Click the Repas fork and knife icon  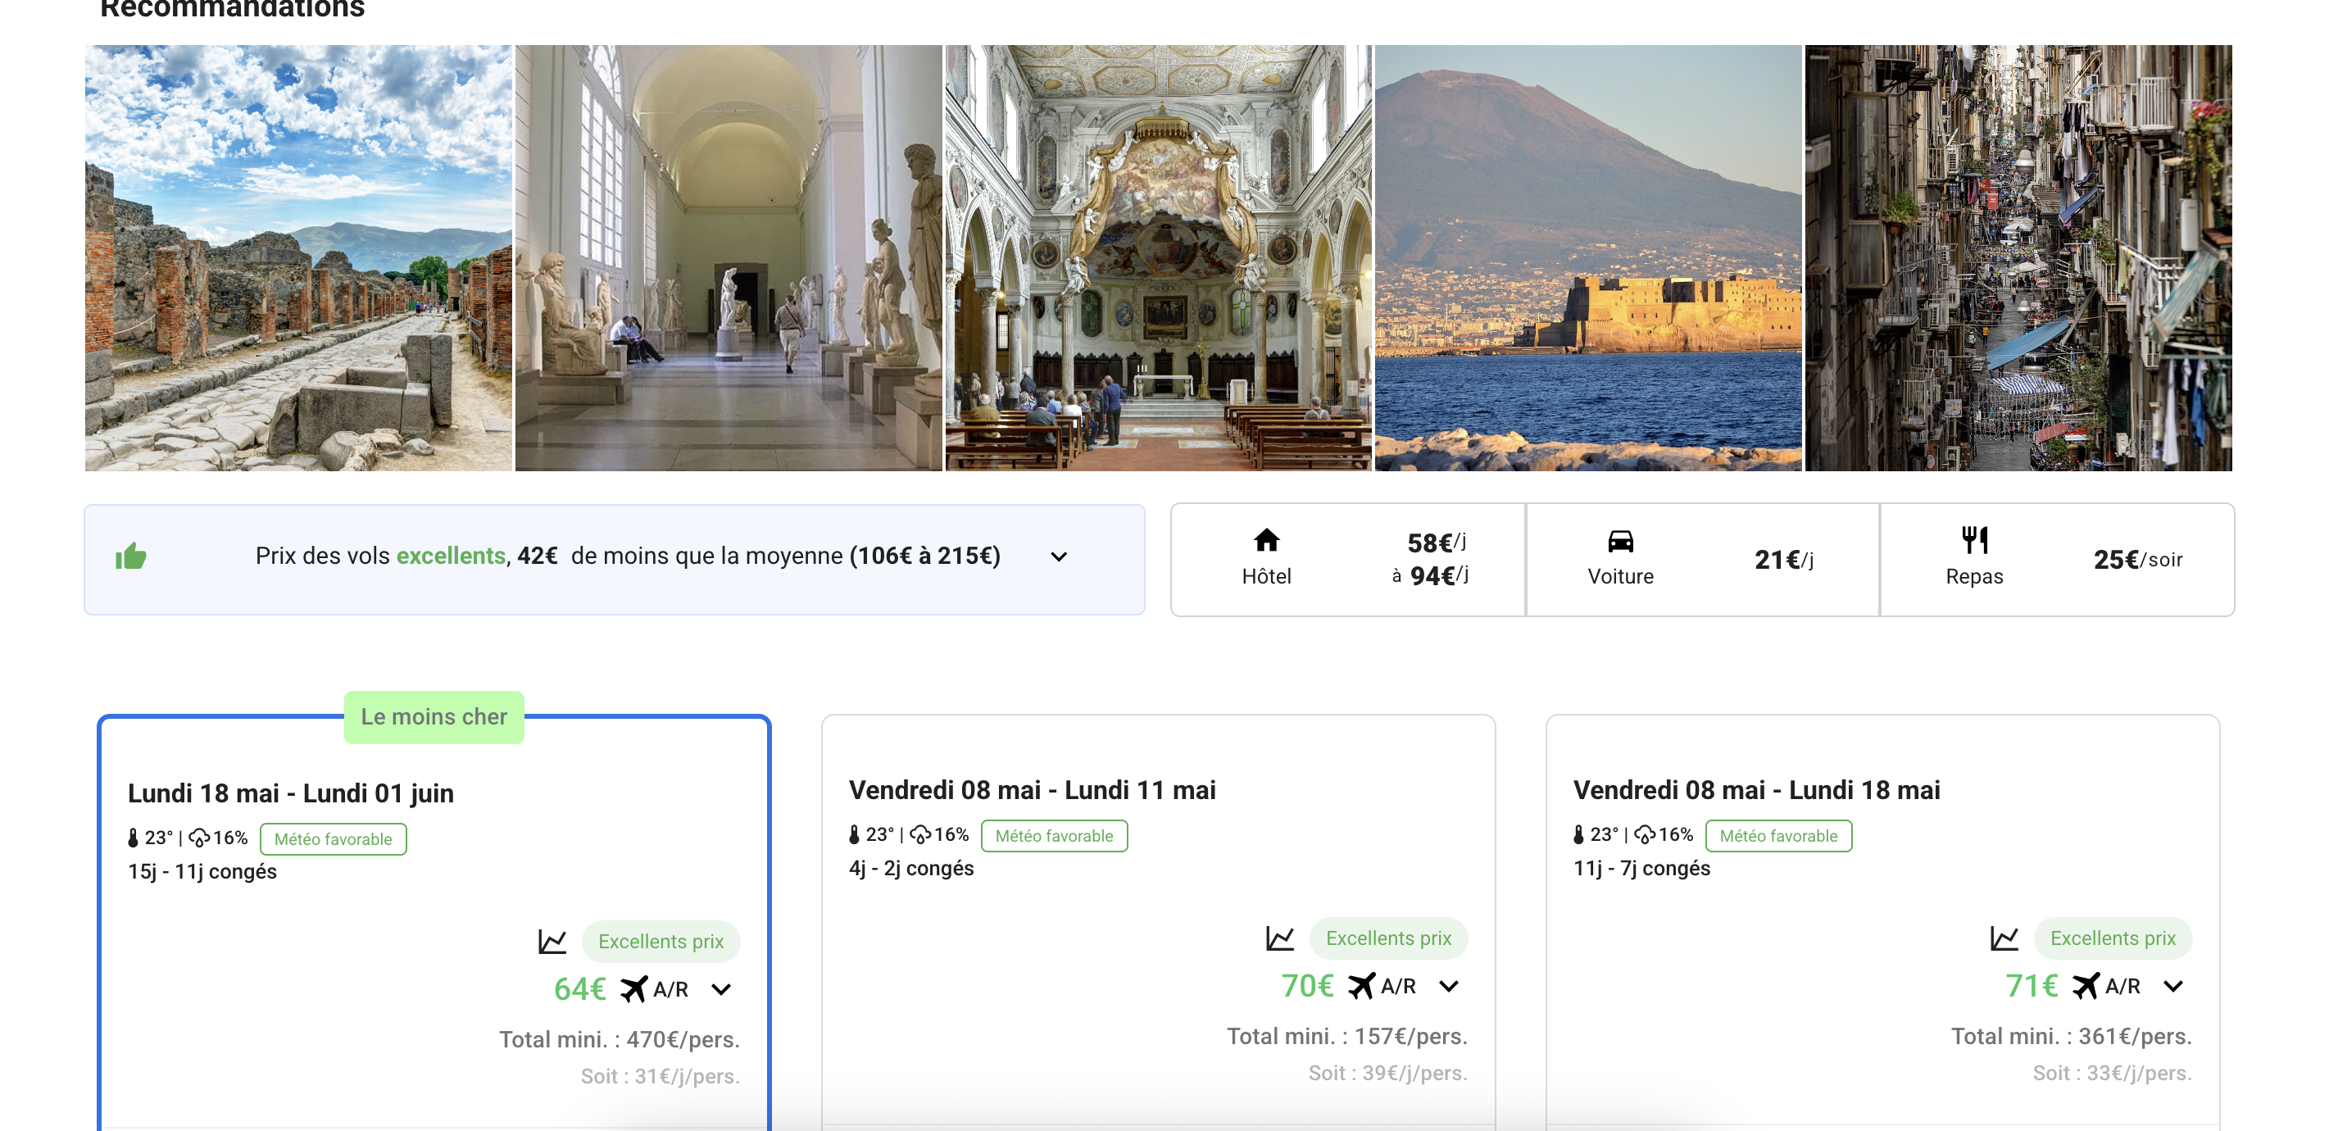[1973, 540]
